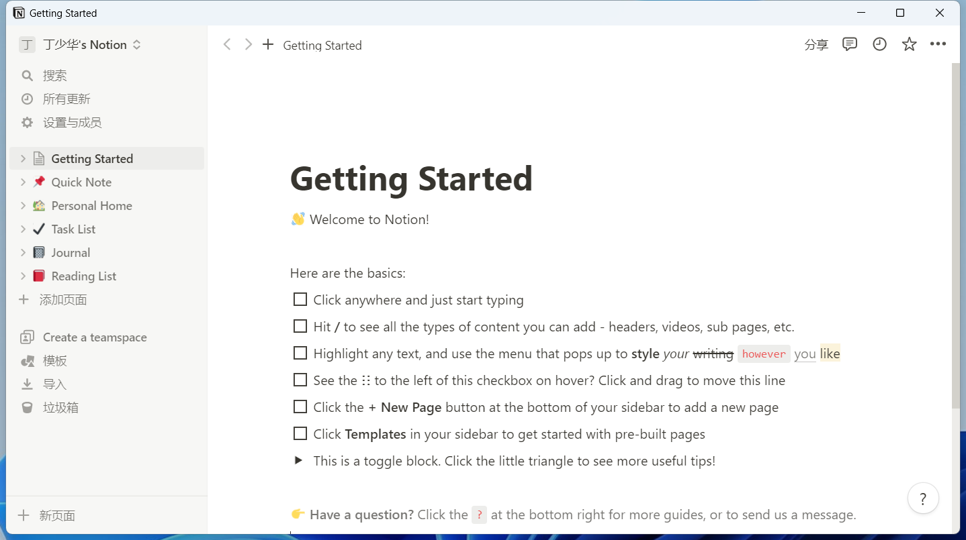Click 新页面 at the sidebar bottom

pyautogui.click(x=57, y=516)
